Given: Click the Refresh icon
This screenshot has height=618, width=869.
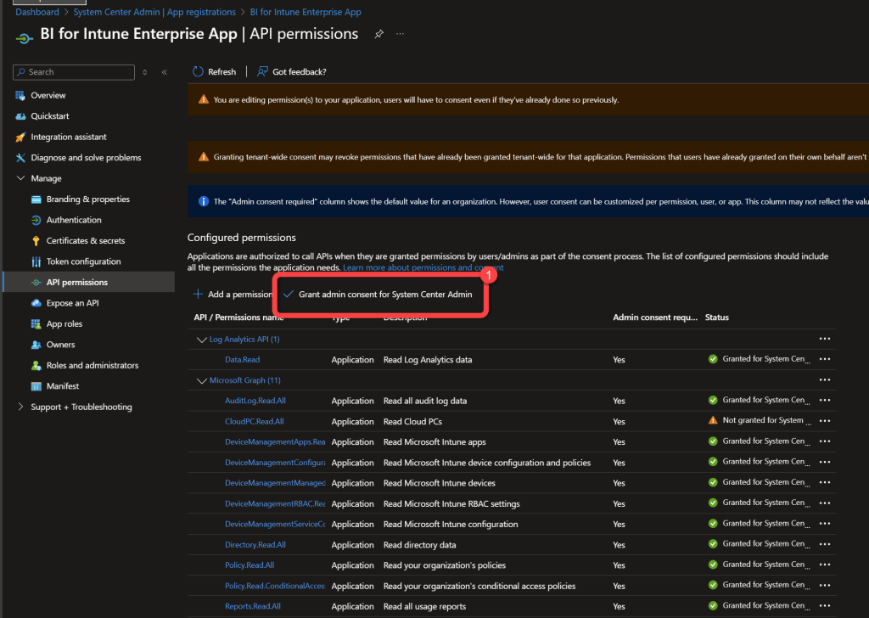Looking at the screenshot, I should [x=198, y=71].
